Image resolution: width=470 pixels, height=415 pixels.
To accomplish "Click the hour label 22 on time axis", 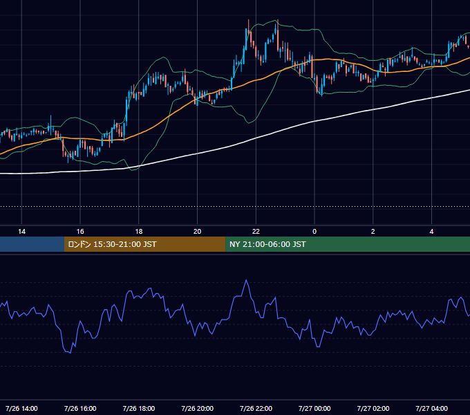I will [x=256, y=232].
